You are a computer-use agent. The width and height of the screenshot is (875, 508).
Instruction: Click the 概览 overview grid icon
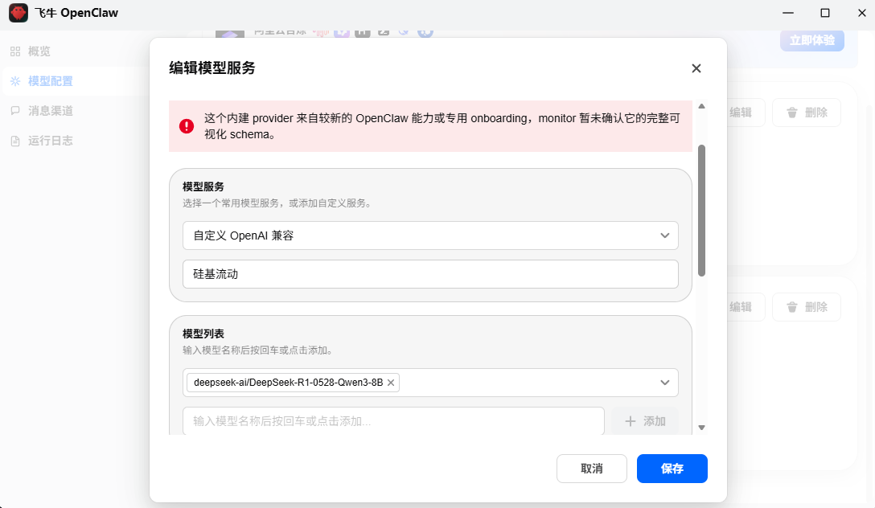[x=15, y=51]
